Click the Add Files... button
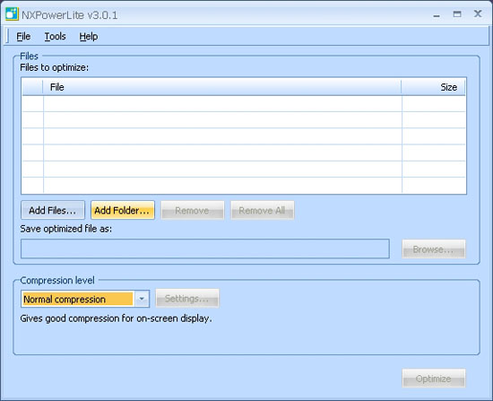Viewport: 493px width, 401px height. click(53, 210)
